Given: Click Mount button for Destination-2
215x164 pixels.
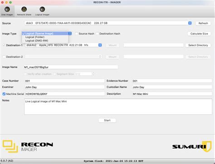Looking at the screenshot, I should (112, 57).
